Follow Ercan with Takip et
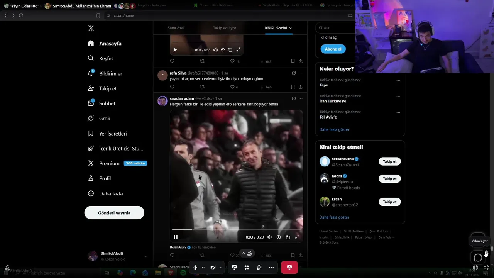 pos(389,202)
